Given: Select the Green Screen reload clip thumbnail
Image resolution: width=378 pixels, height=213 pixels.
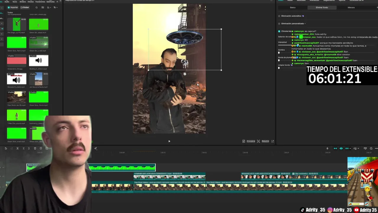Looking at the screenshot, I should [39, 24].
